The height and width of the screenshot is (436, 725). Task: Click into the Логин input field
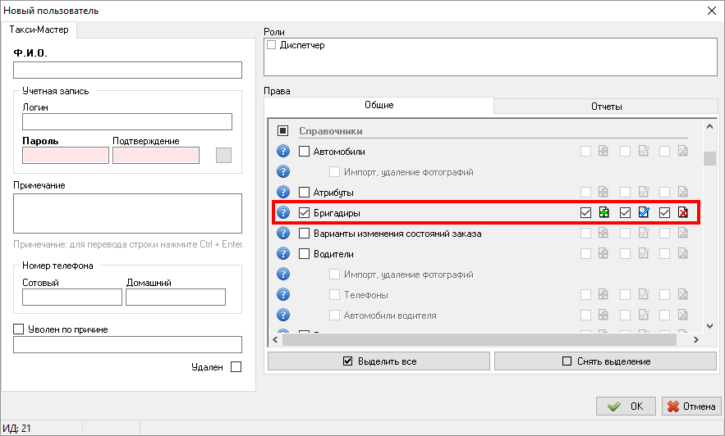127,122
